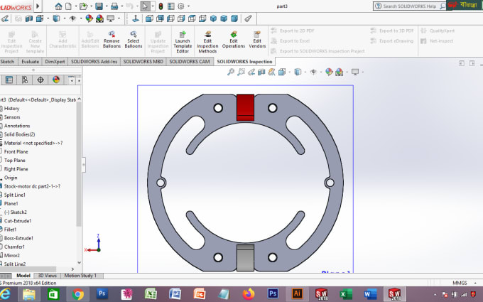Image resolution: width=483 pixels, height=302 pixels.
Task: Open Options via the gear icon
Action: click(x=181, y=6)
